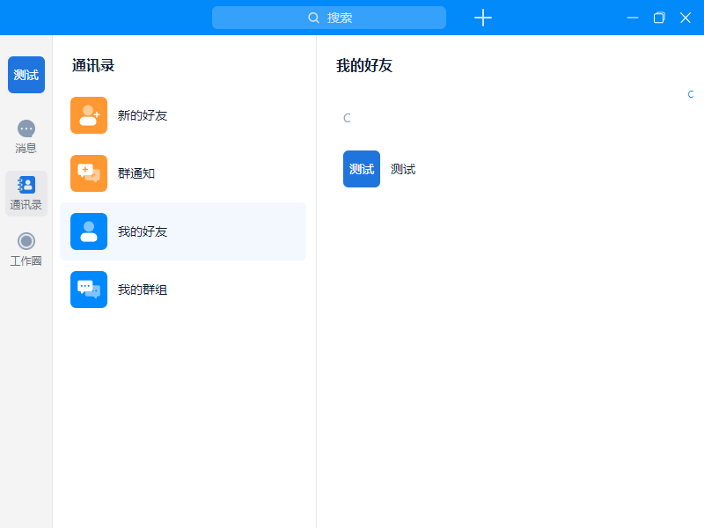Open the 消息 messages icon in sidebar
Viewport: 704px width, 528px height.
point(26,129)
